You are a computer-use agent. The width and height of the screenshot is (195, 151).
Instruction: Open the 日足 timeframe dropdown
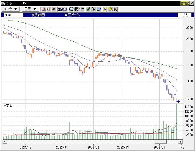[30, 9]
